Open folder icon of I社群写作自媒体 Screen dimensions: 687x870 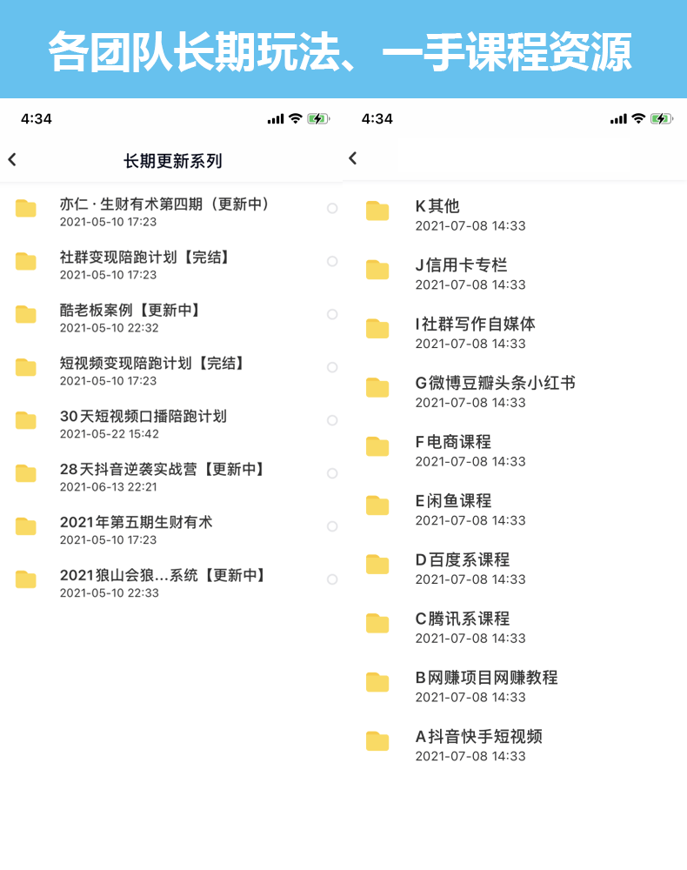point(377,329)
